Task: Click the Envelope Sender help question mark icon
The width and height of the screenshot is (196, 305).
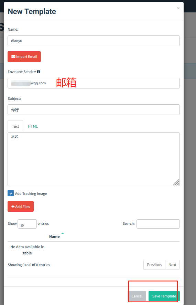Action: tap(39, 72)
